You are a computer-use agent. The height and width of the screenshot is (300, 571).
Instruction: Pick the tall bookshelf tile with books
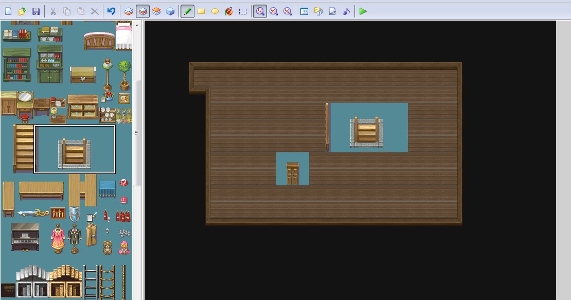tap(17, 65)
